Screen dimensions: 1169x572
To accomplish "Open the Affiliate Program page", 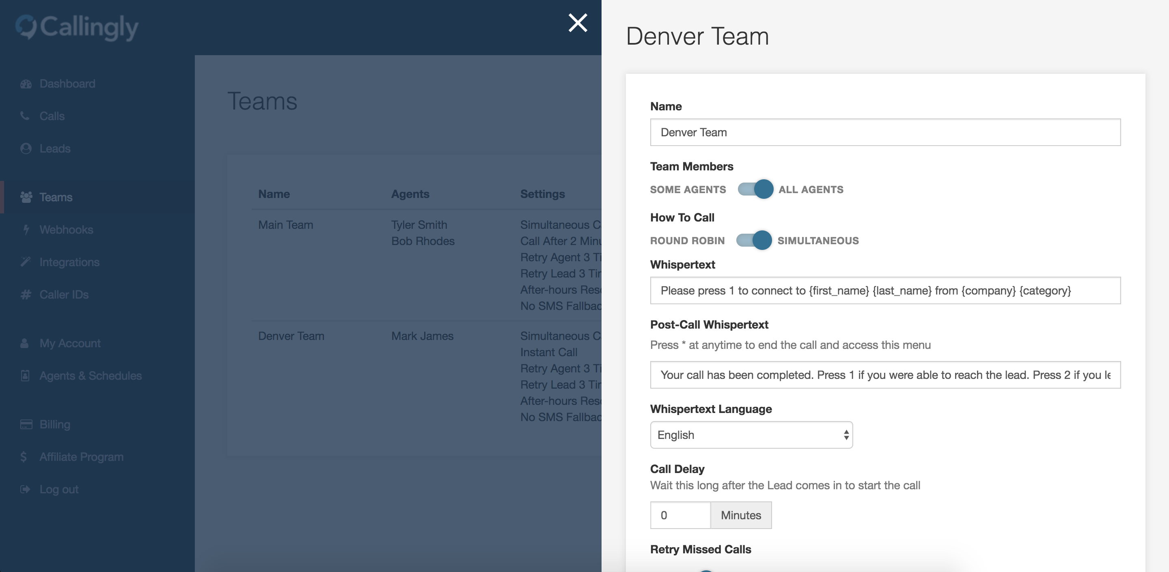I will [81, 457].
